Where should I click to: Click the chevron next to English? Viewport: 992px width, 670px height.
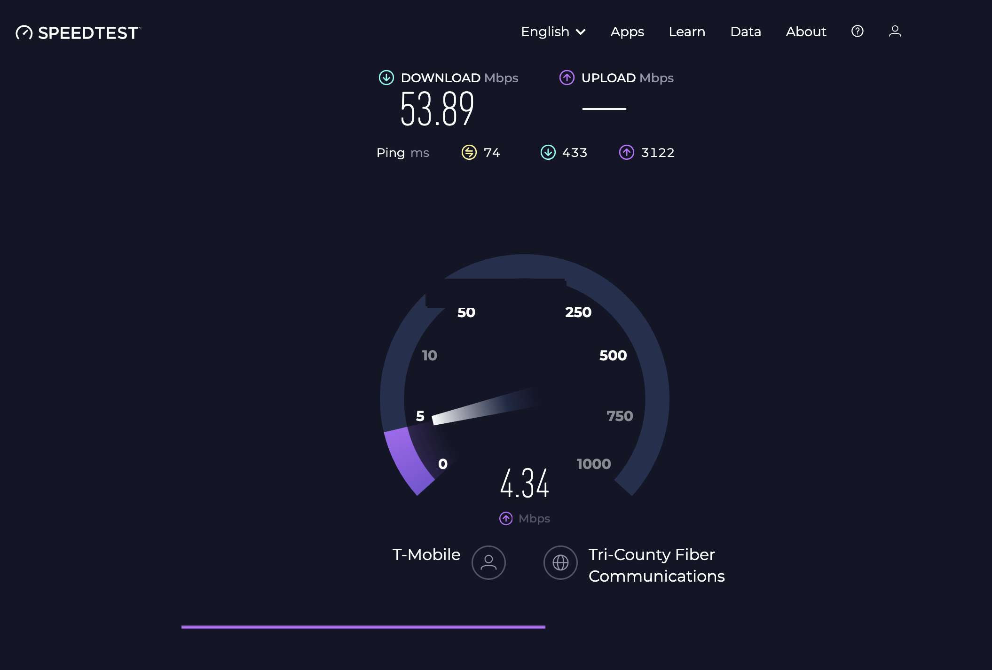coord(581,32)
